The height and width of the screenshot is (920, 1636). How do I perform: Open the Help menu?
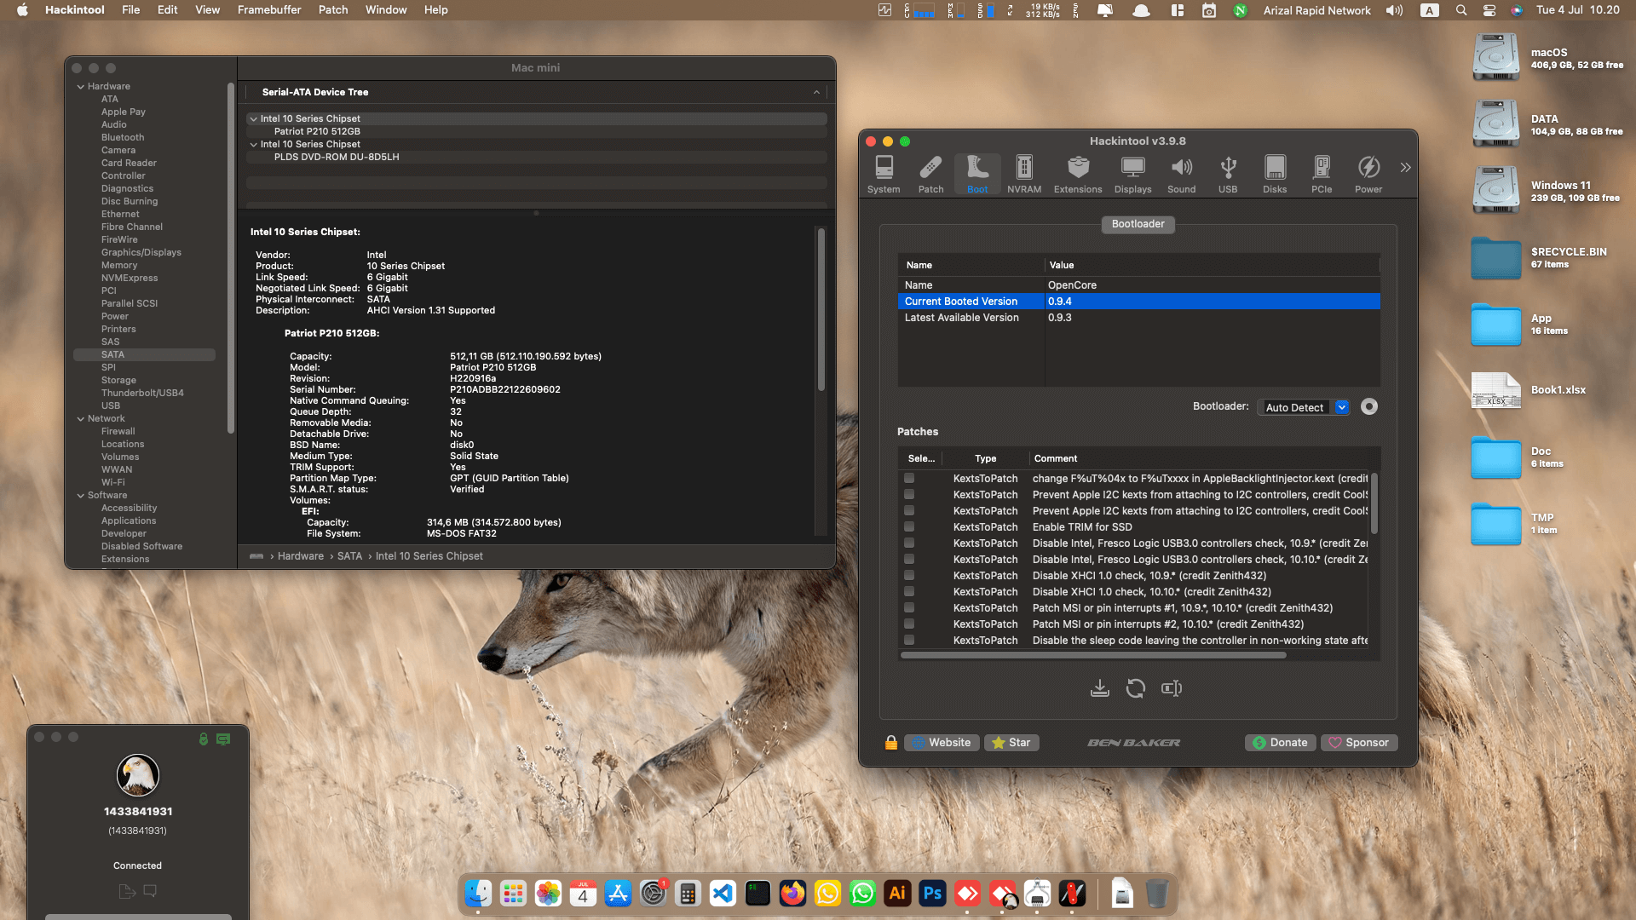click(436, 10)
